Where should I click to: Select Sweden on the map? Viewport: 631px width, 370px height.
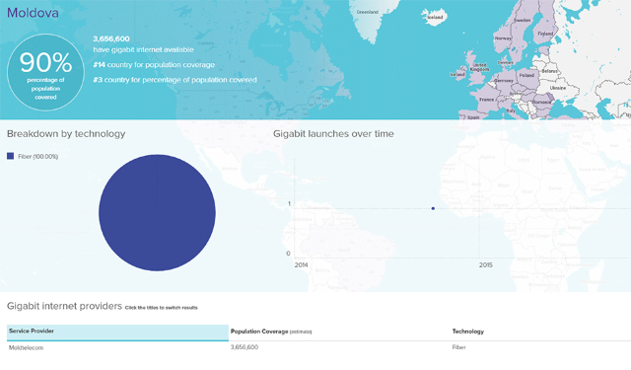[522, 20]
